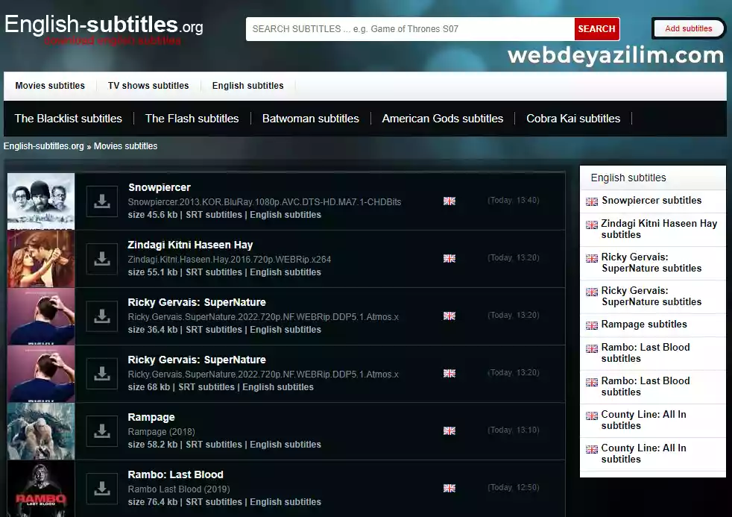Click (Today, 12:50) timestamp on Rambo row
This screenshot has width=732, height=517.
(x=514, y=488)
